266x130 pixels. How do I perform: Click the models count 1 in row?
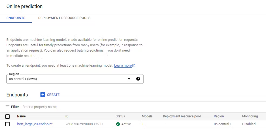(x=143, y=124)
